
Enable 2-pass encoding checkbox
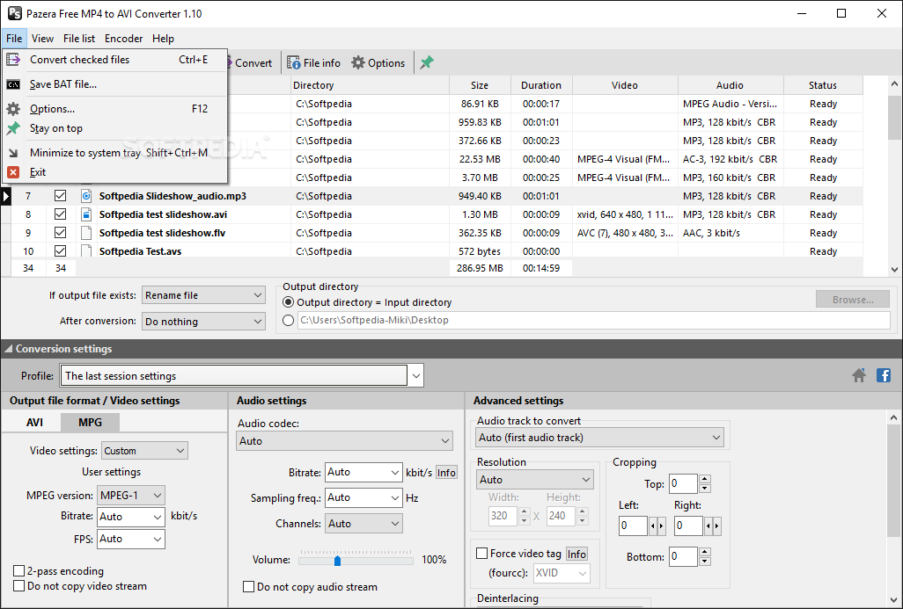(19, 571)
